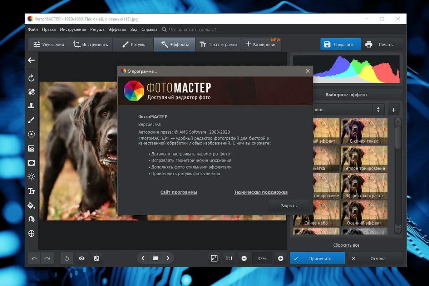Fit image to screen

pyautogui.click(x=214, y=258)
